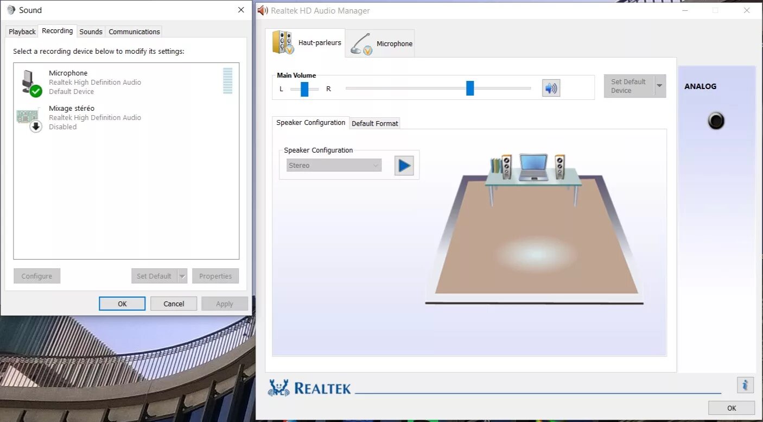The width and height of the screenshot is (763, 422).
Task: Click the L/R balance slider handle
Action: tap(304, 89)
